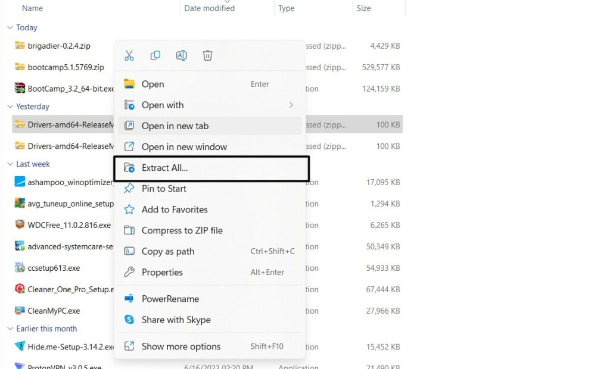The image size is (610, 369).
Task: Click the Hide.me-Setup-3.14.2.exe file icon
Action: 20,346
